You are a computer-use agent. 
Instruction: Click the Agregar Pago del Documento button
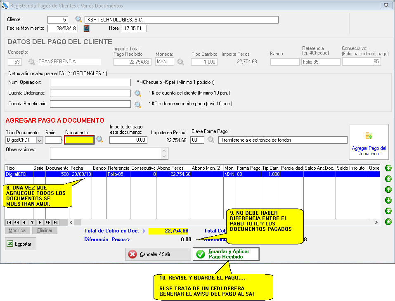click(369, 142)
